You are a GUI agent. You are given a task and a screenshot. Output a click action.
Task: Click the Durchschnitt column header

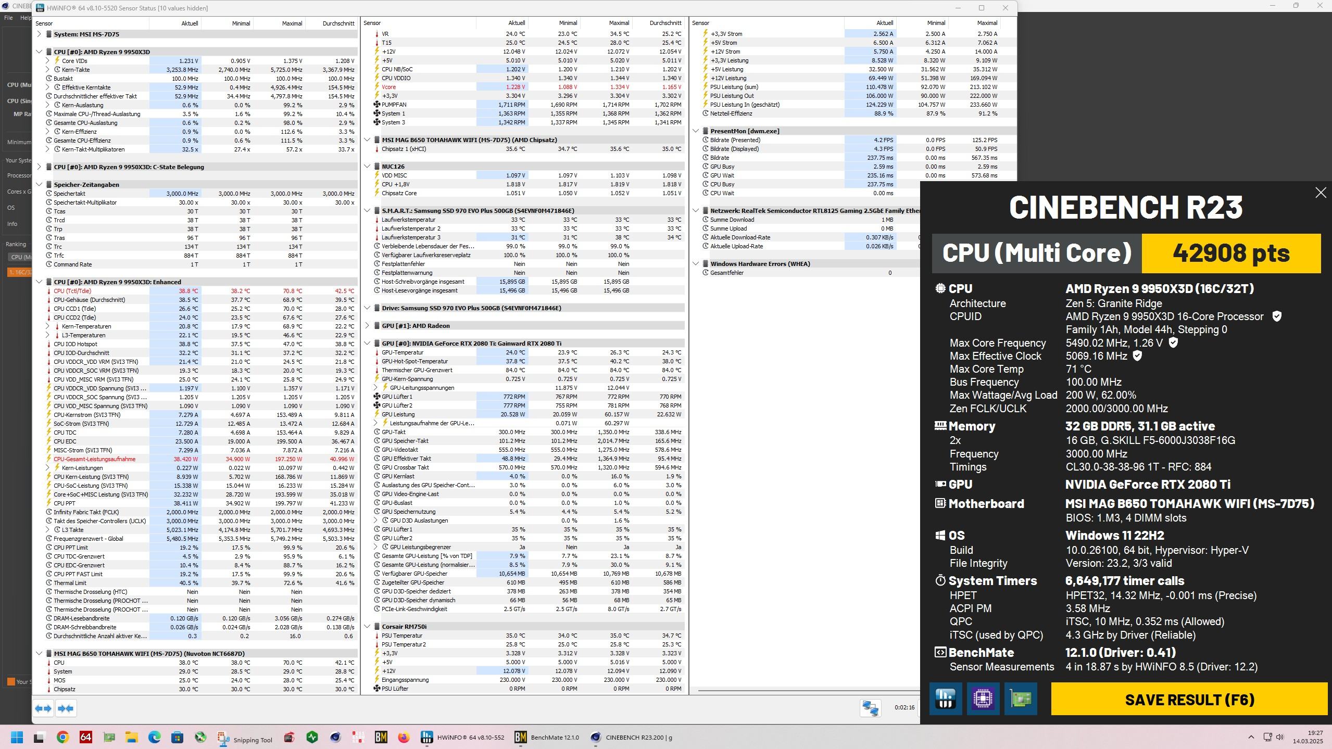click(338, 23)
